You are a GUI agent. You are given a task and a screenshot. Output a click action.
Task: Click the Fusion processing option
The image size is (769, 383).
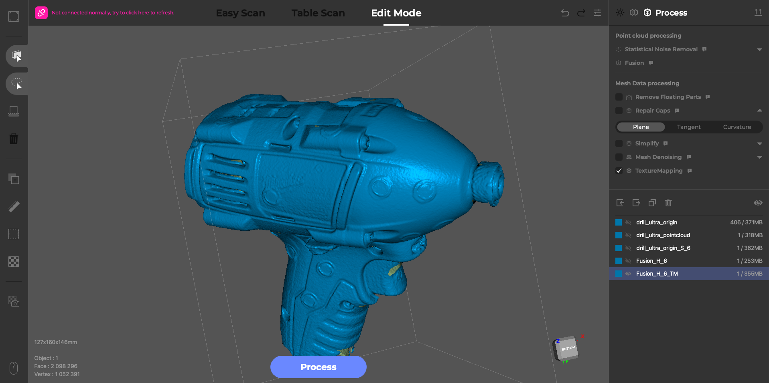tap(634, 63)
